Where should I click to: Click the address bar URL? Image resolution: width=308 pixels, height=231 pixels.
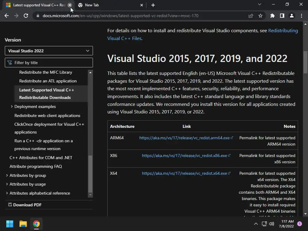coord(120,16)
